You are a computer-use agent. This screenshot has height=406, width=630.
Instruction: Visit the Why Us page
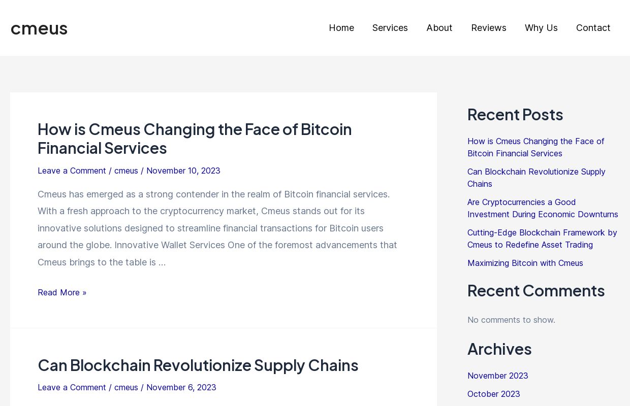(x=541, y=28)
